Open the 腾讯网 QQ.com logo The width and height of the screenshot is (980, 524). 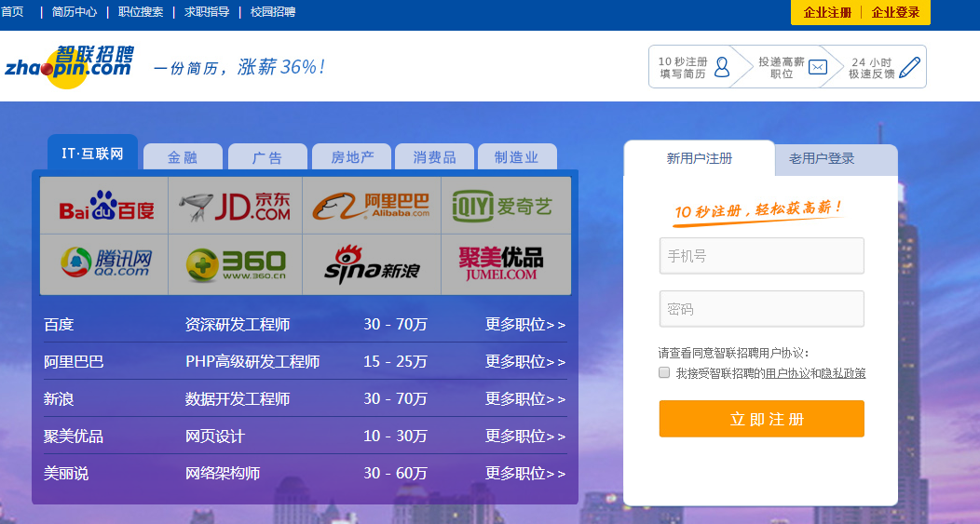[106, 262]
